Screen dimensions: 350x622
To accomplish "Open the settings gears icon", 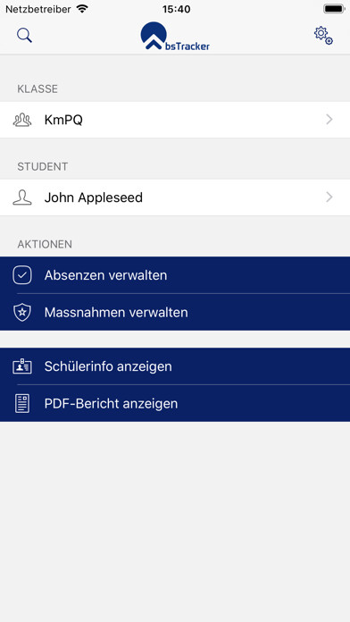I will 323,36.
